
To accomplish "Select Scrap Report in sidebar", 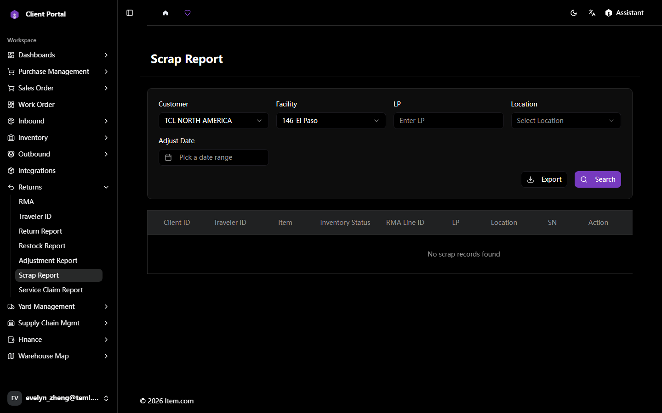I will (59, 275).
